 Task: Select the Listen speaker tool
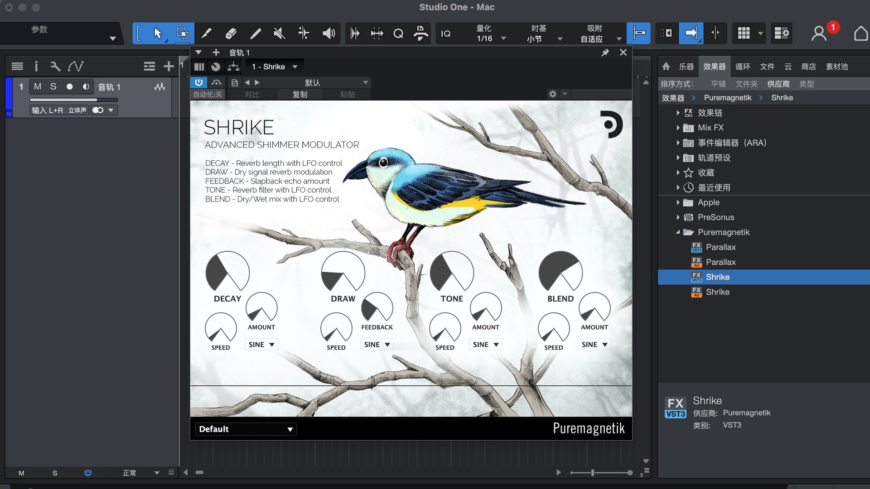pos(329,34)
